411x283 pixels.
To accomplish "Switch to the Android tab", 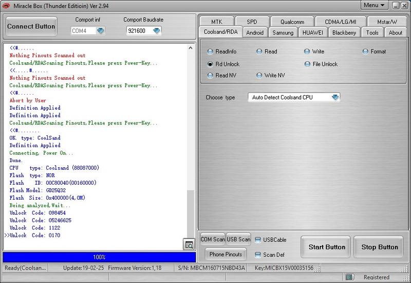I will [255, 32].
